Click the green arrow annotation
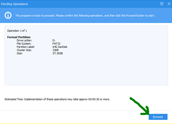Viewport: 172px width, 128px height. (x=140, y=106)
